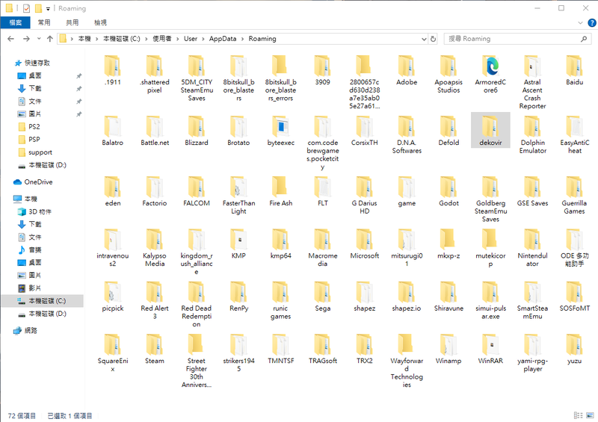Open quick access toolbar customize dropdown
This screenshot has width=598, height=422.
(x=48, y=8)
